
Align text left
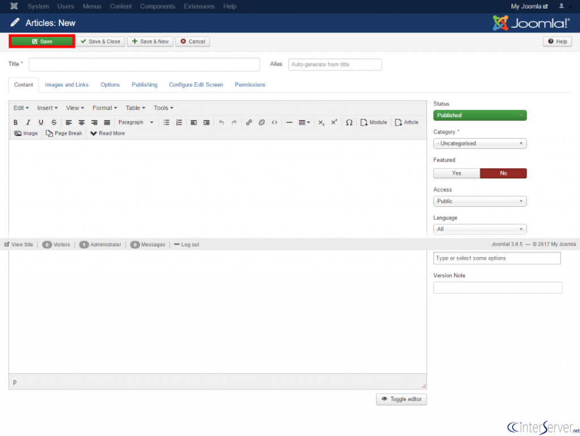pyautogui.click(x=69, y=122)
